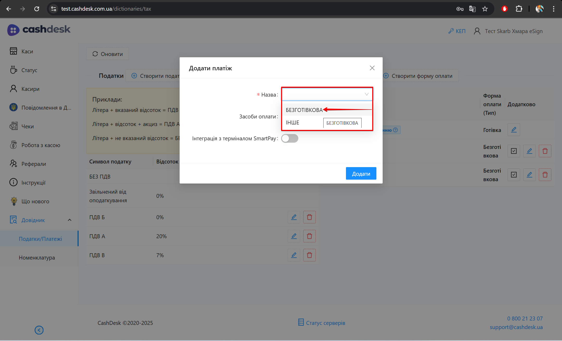
Task: Click edit pencil icon for ПДВ А
Action: [x=294, y=236]
